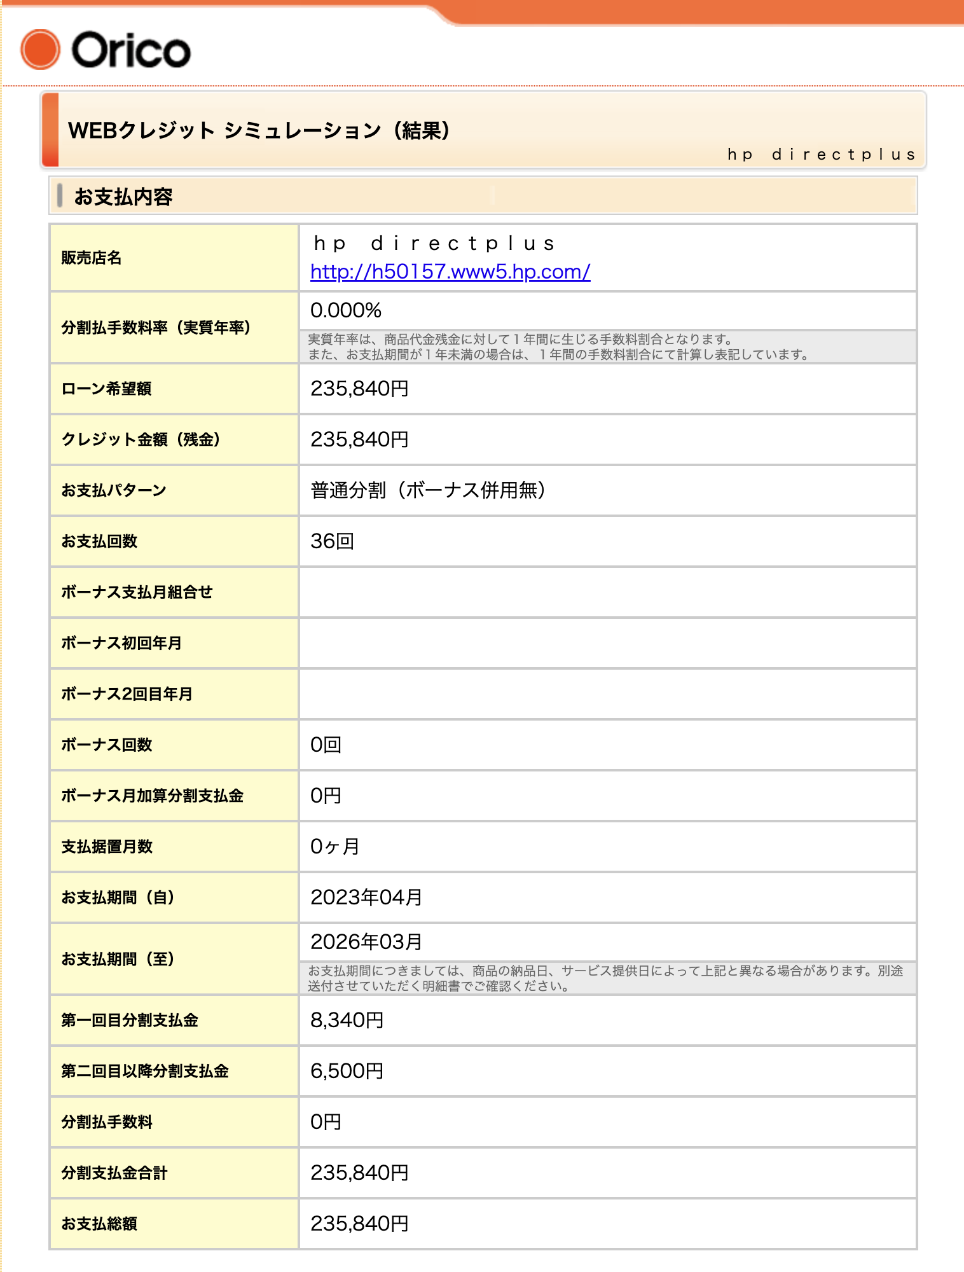Click the ボーナス回数 value 0回
Image resolution: width=964 pixels, height=1272 pixels.
coord(326,745)
